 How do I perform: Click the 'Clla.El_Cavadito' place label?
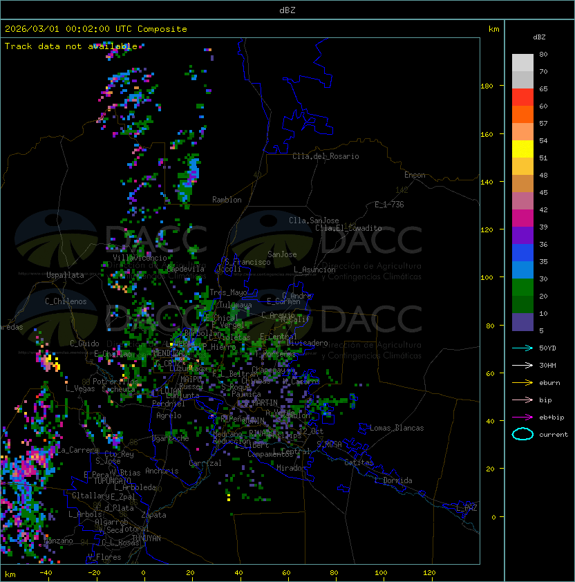(348, 228)
